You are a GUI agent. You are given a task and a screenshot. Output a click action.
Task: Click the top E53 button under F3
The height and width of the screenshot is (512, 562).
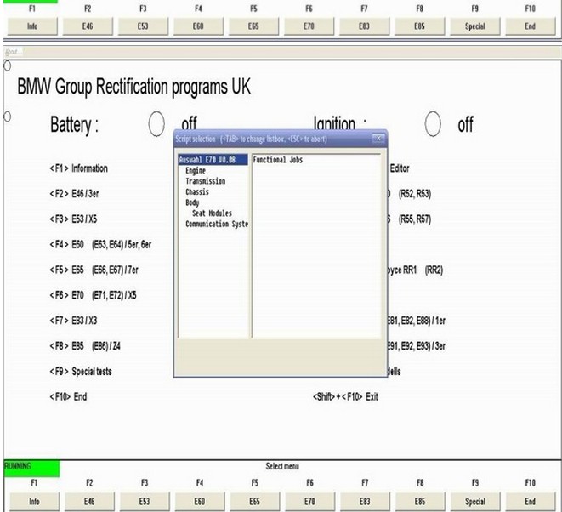[x=143, y=26]
